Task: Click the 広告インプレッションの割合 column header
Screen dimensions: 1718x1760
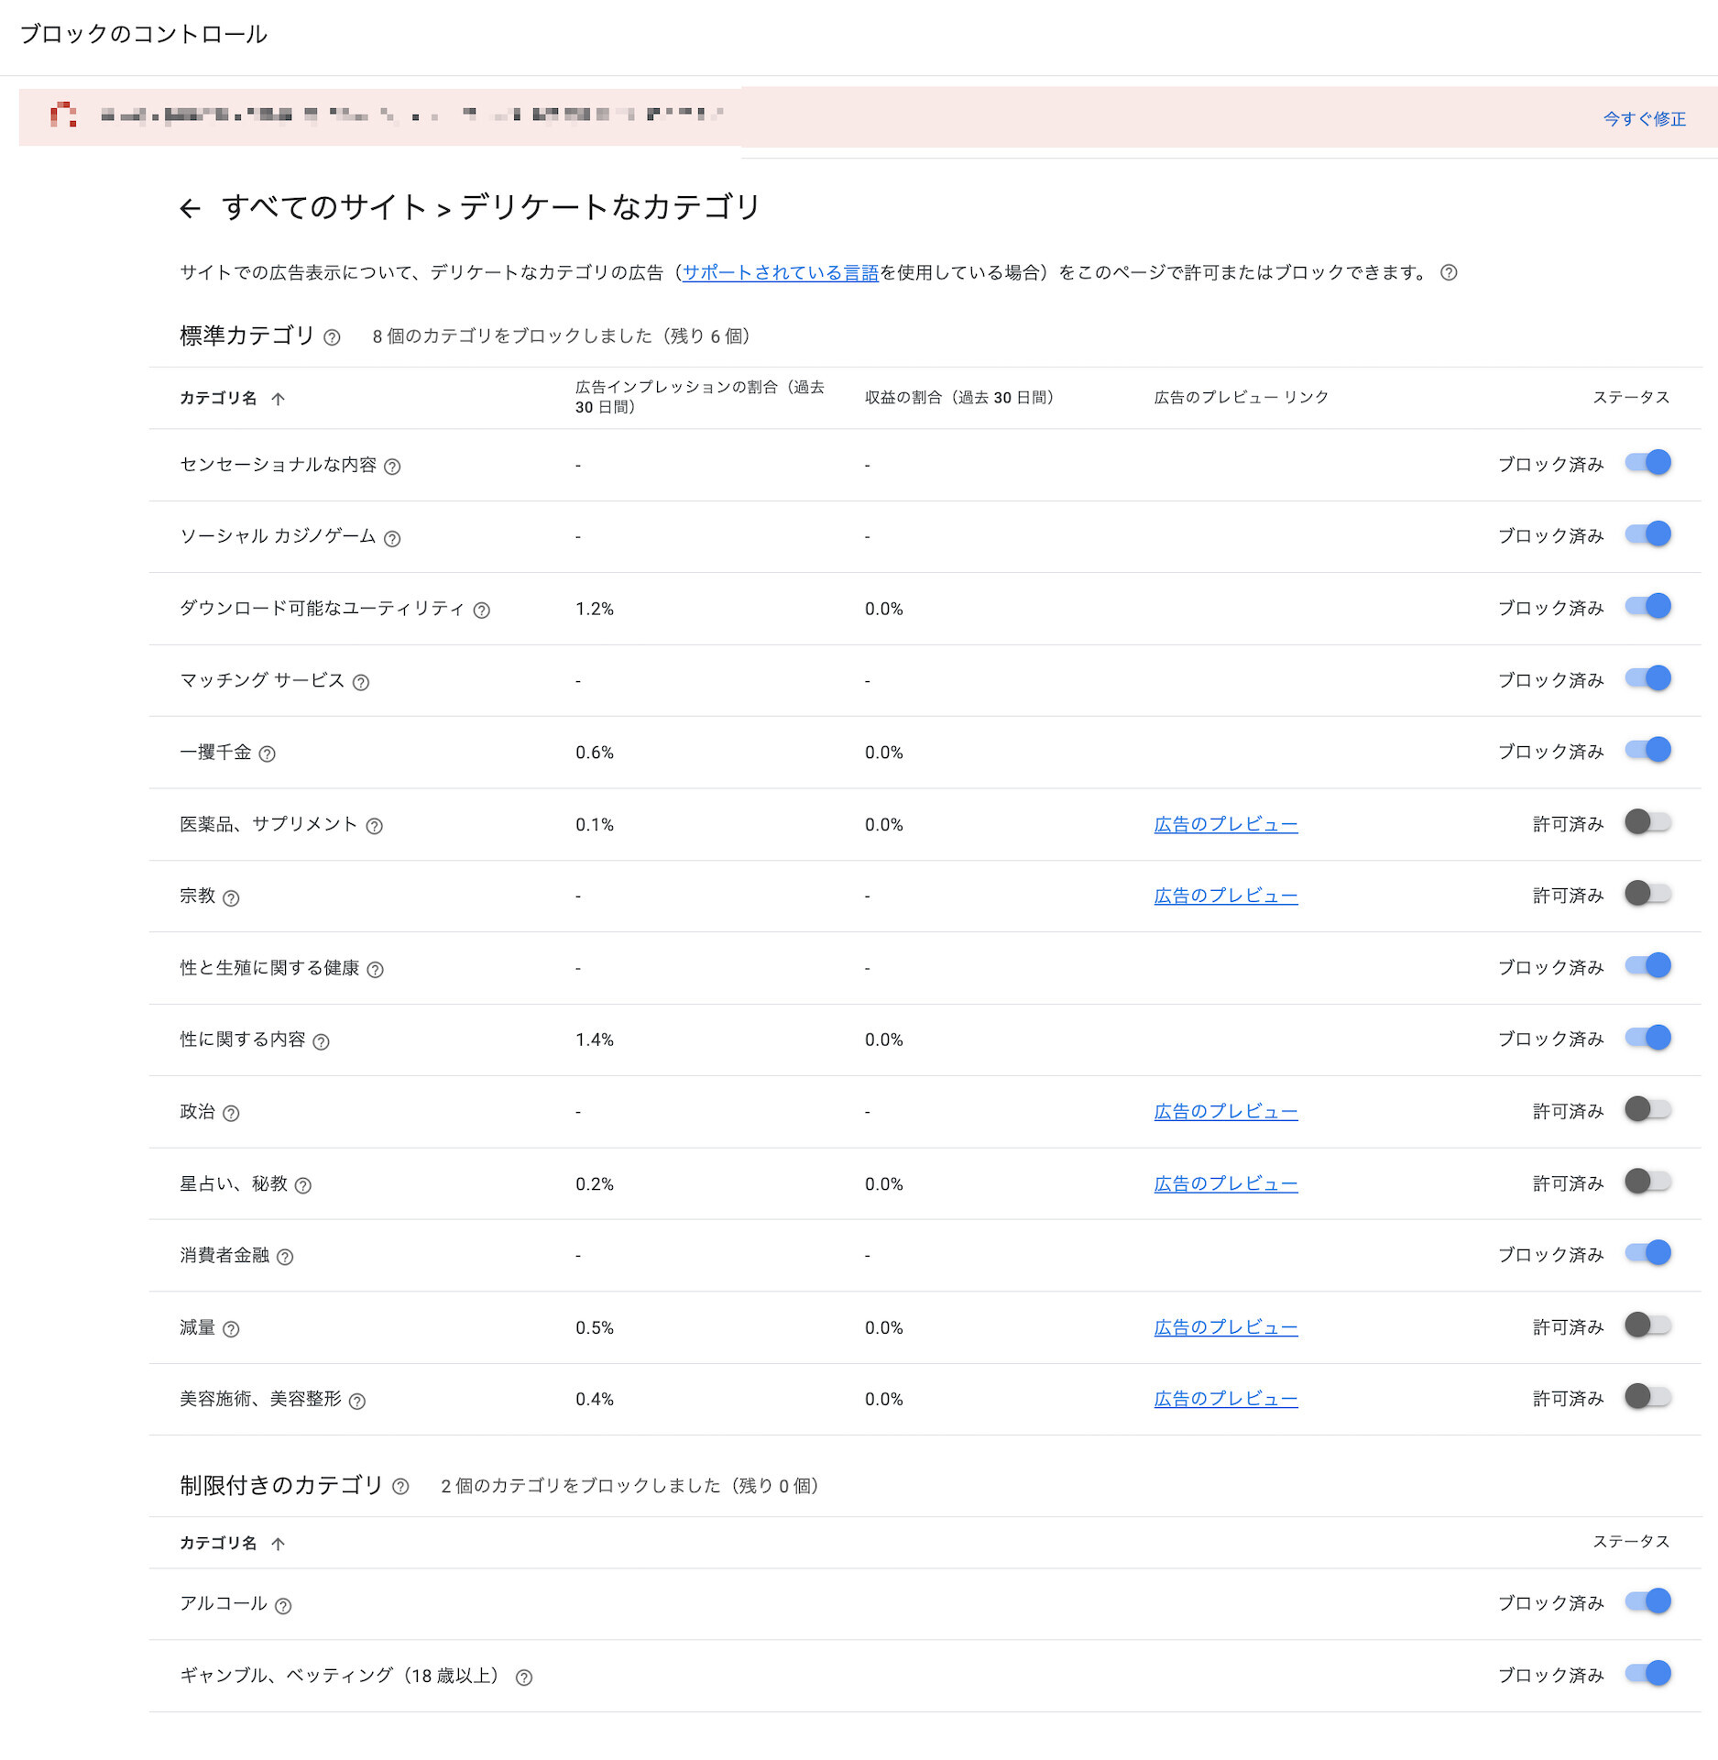Action: click(700, 397)
